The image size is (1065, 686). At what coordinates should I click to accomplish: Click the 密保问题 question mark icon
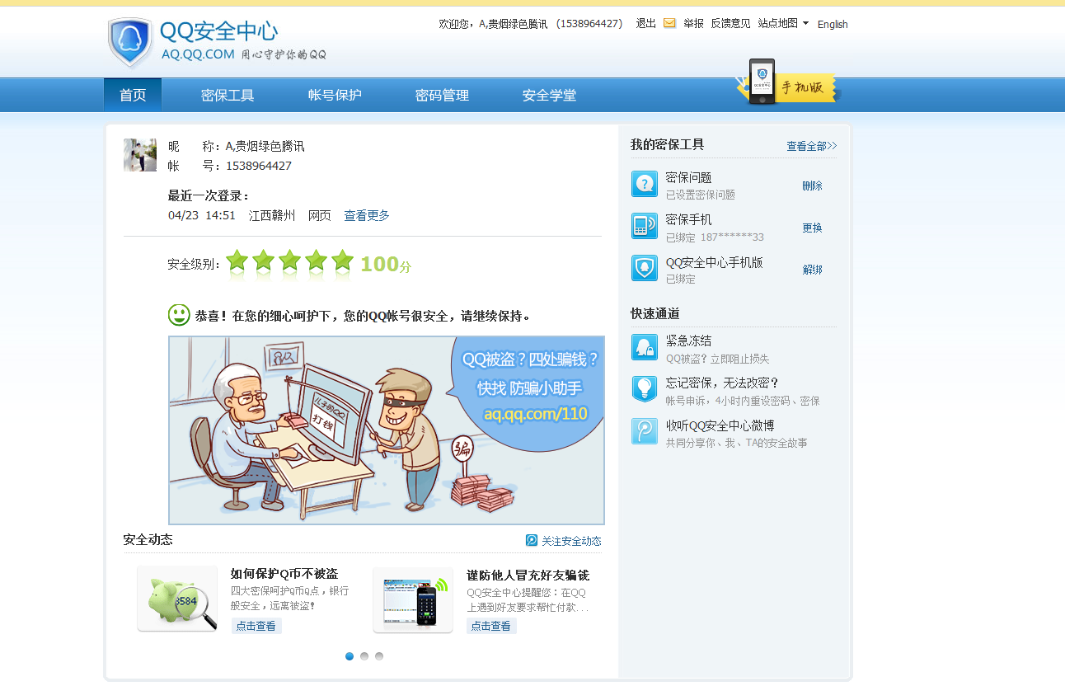tap(645, 184)
